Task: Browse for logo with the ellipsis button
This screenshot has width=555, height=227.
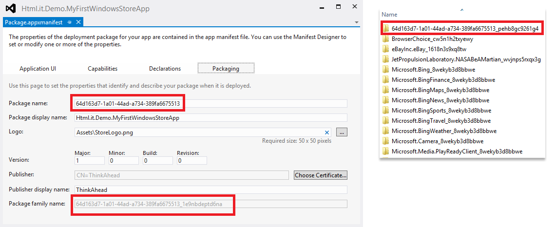Action: 342,132
